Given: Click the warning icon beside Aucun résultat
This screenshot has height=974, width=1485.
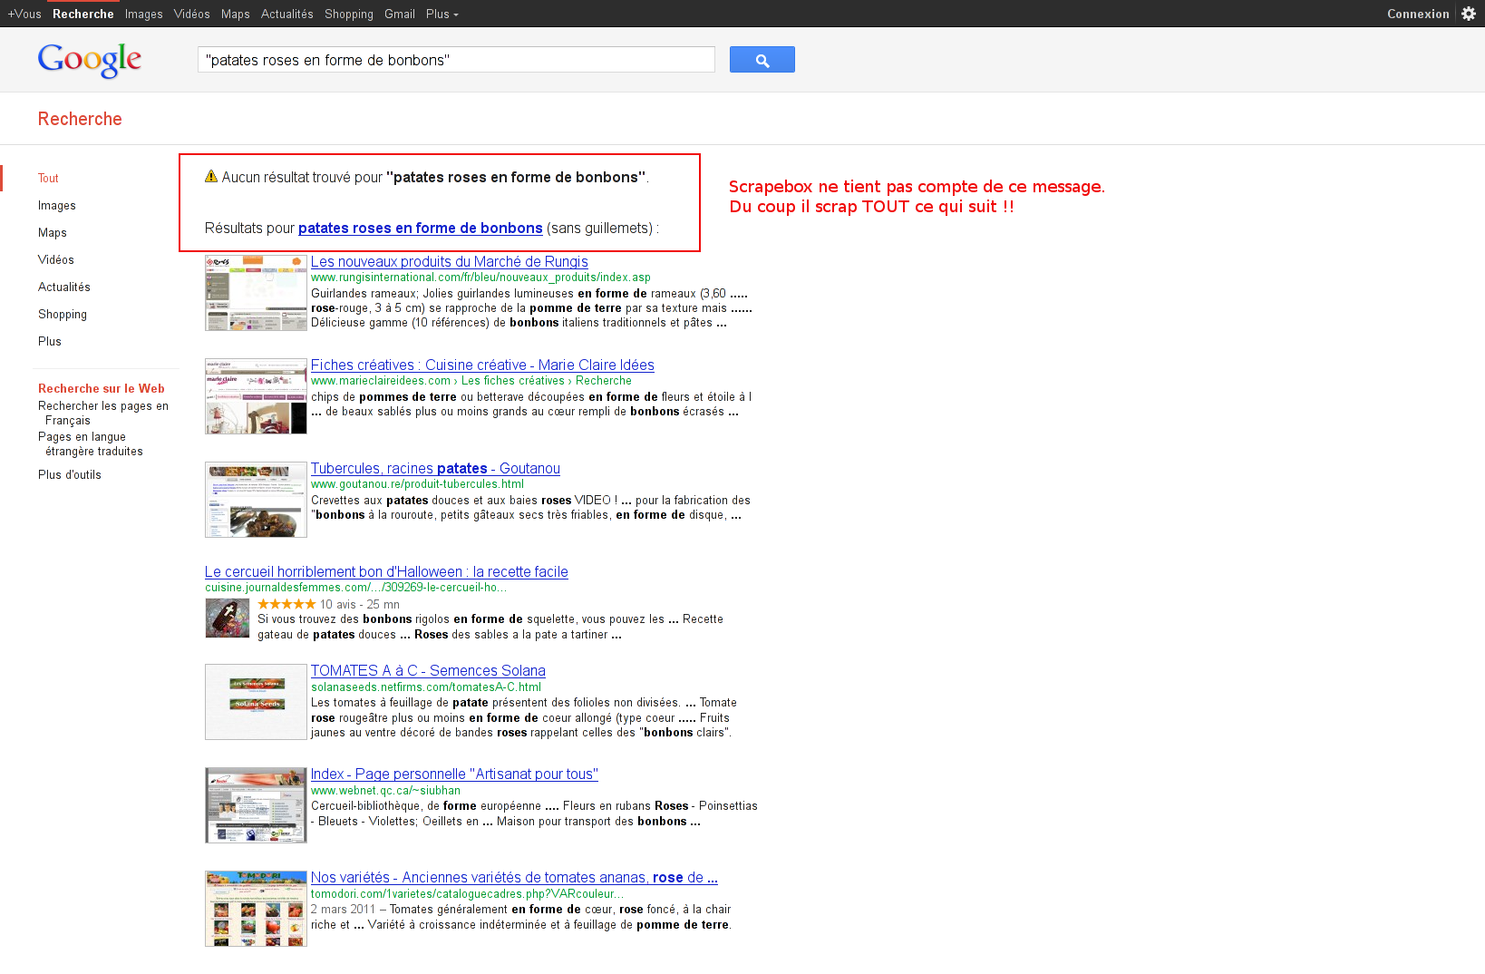Looking at the screenshot, I should [x=211, y=176].
